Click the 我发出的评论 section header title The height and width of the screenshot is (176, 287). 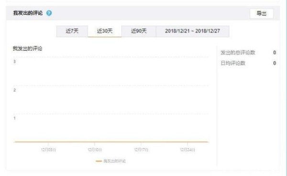(28, 13)
